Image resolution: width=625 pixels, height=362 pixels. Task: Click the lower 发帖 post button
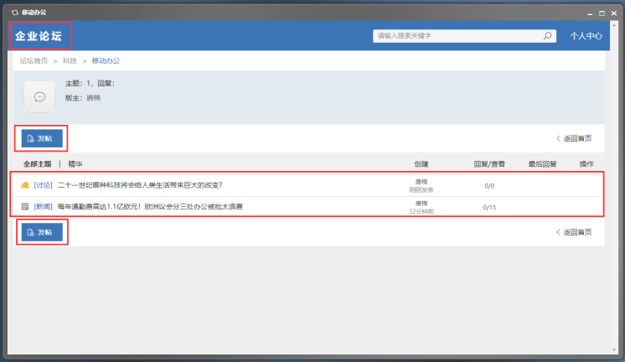click(42, 232)
